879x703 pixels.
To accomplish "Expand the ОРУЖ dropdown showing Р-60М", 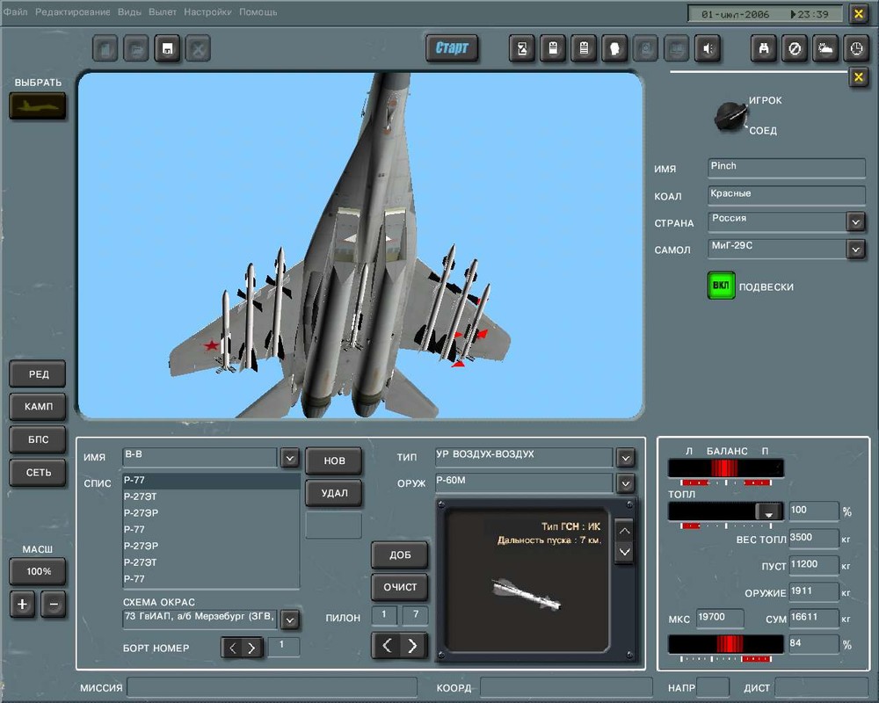I will pos(625,482).
